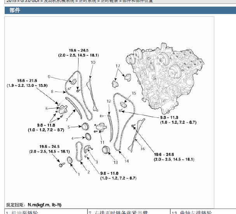Click part number 10 chain guide label
The image size is (236, 214).
click(x=93, y=62)
